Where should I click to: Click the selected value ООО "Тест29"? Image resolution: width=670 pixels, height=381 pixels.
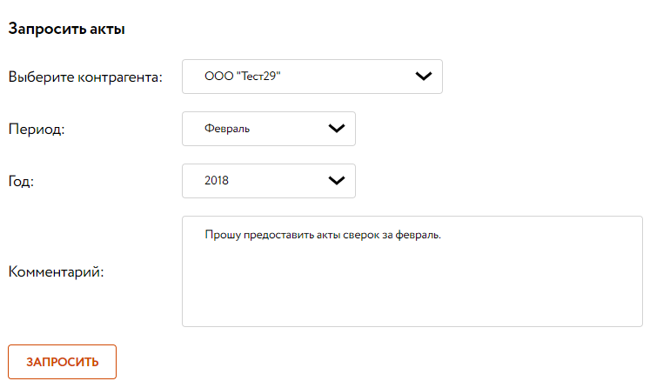[x=242, y=76]
